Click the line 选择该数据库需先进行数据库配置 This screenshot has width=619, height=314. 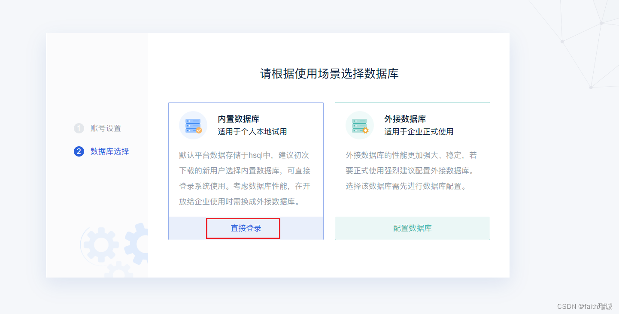[406, 186]
